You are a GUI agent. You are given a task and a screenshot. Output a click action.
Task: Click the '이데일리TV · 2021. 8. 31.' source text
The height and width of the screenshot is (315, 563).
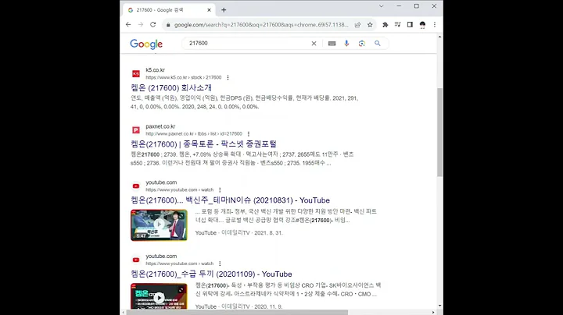(252, 232)
